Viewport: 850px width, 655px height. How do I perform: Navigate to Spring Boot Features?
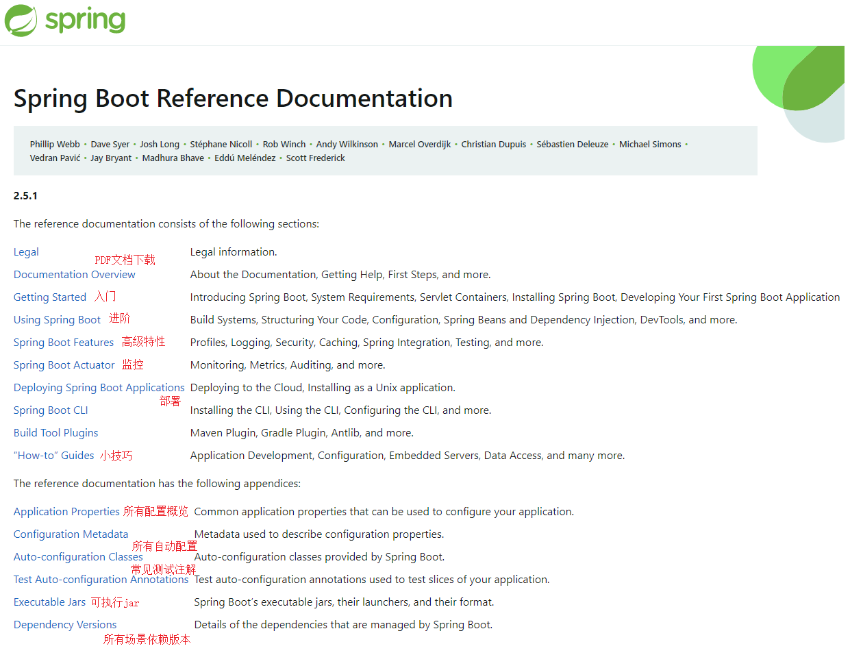(63, 343)
